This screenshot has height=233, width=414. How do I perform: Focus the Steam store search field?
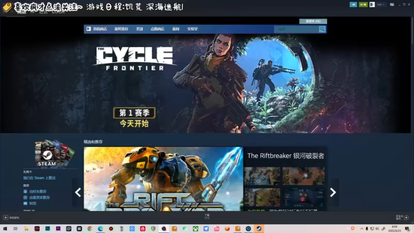click(297, 30)
